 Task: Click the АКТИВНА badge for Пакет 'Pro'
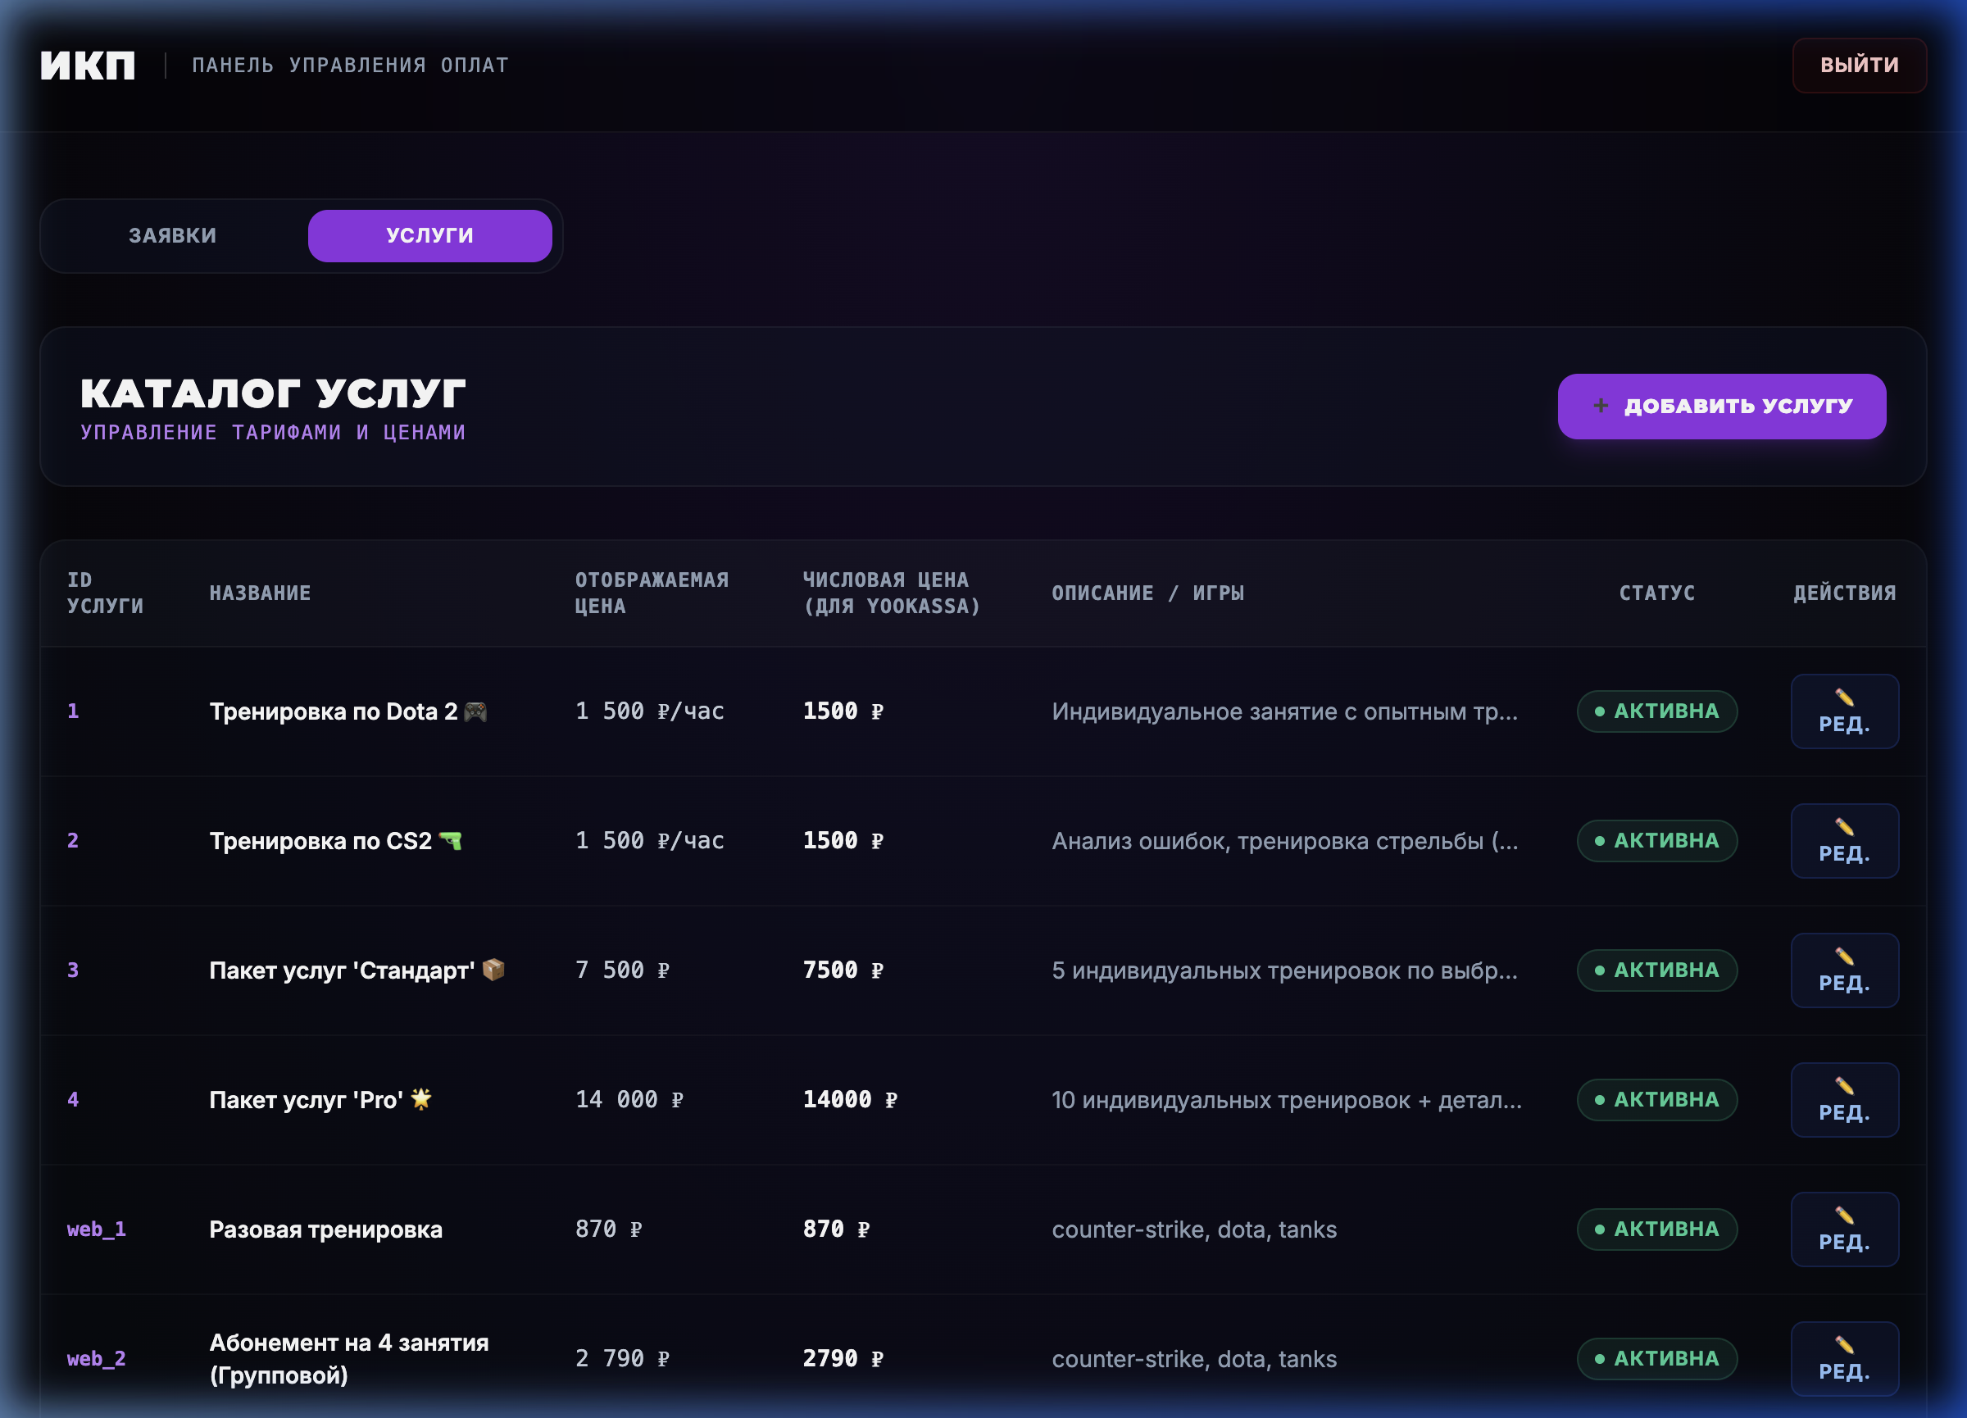(x=1656, y=1099)
